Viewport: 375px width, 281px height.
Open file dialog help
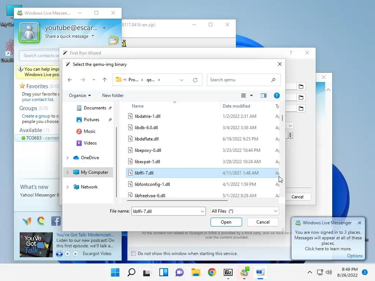click(277, 95)
